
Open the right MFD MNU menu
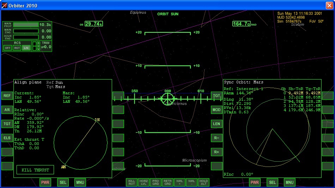[289, 182]
